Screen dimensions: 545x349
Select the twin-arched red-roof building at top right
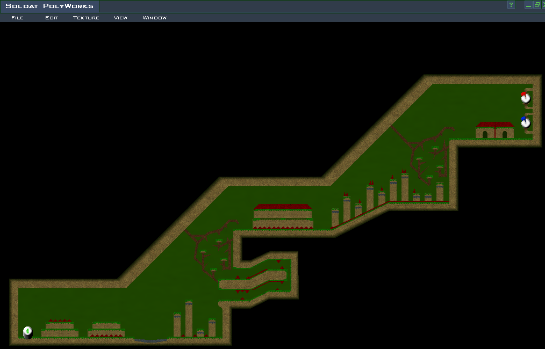pyautogui.click(x=495, y=130)
